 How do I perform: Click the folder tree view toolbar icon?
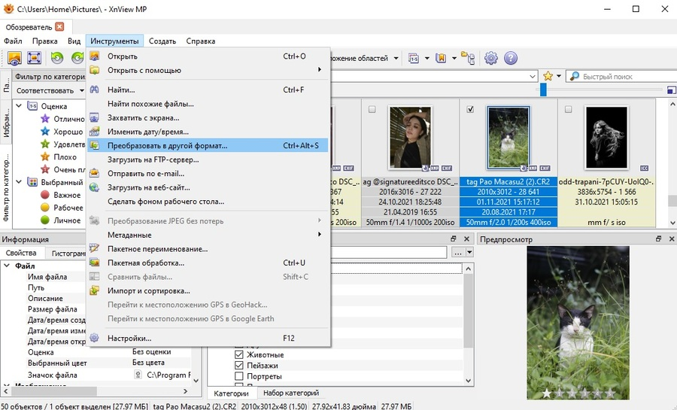pyautogui.click(x=468, y=58)
